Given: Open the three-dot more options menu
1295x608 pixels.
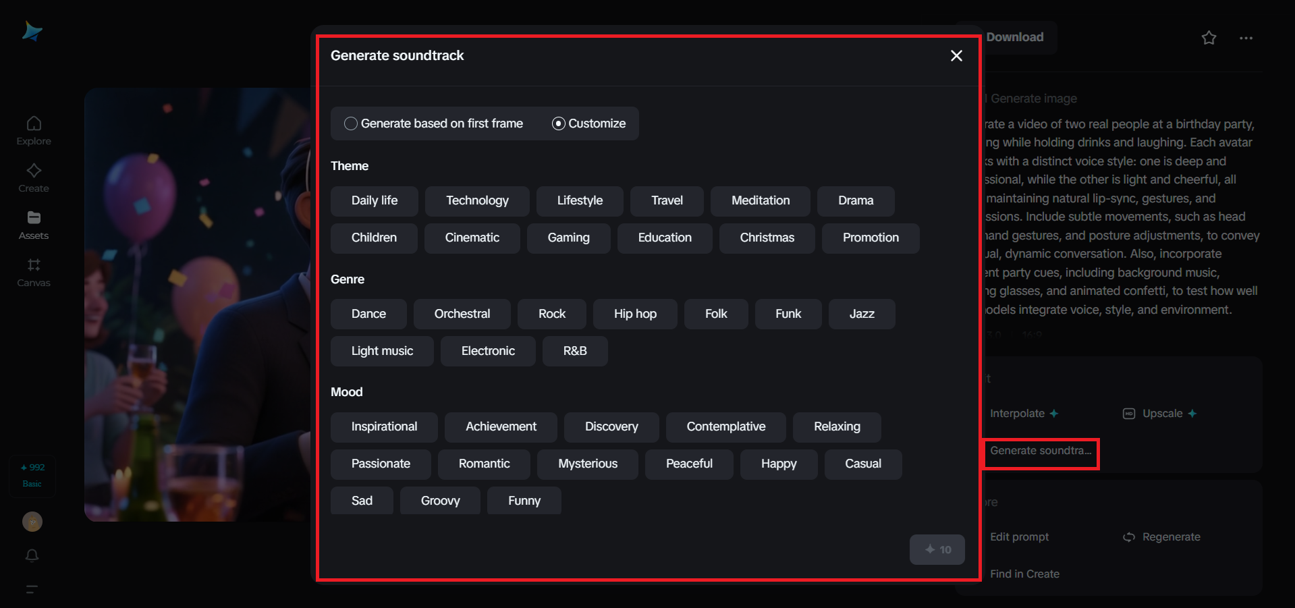Looking at the screenshot, I should pos(1246,38).
